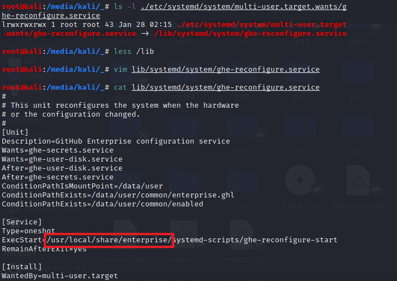Click 'systemd-scripts/ghe-reconfigure-start' text
397x281 pixels.
255,240
